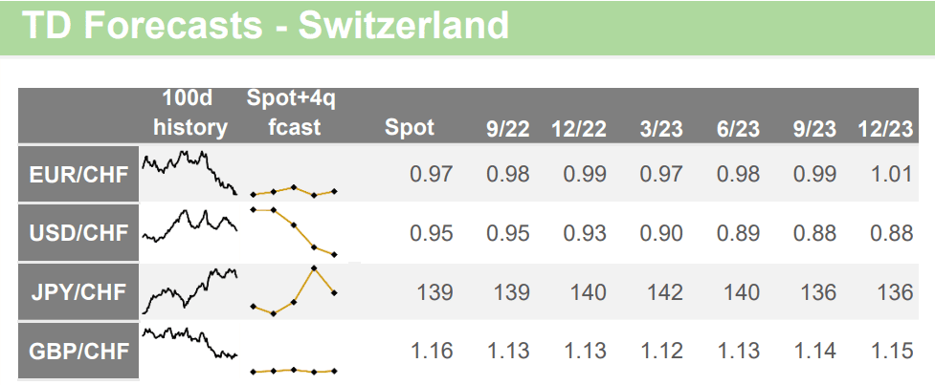Select the GBP/CHF row label
Viewport: 935px width, 385px height.
[78, 351]
